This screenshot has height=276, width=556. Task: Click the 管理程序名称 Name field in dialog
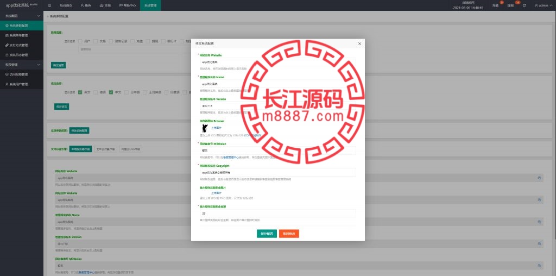[x=277, y=84]
